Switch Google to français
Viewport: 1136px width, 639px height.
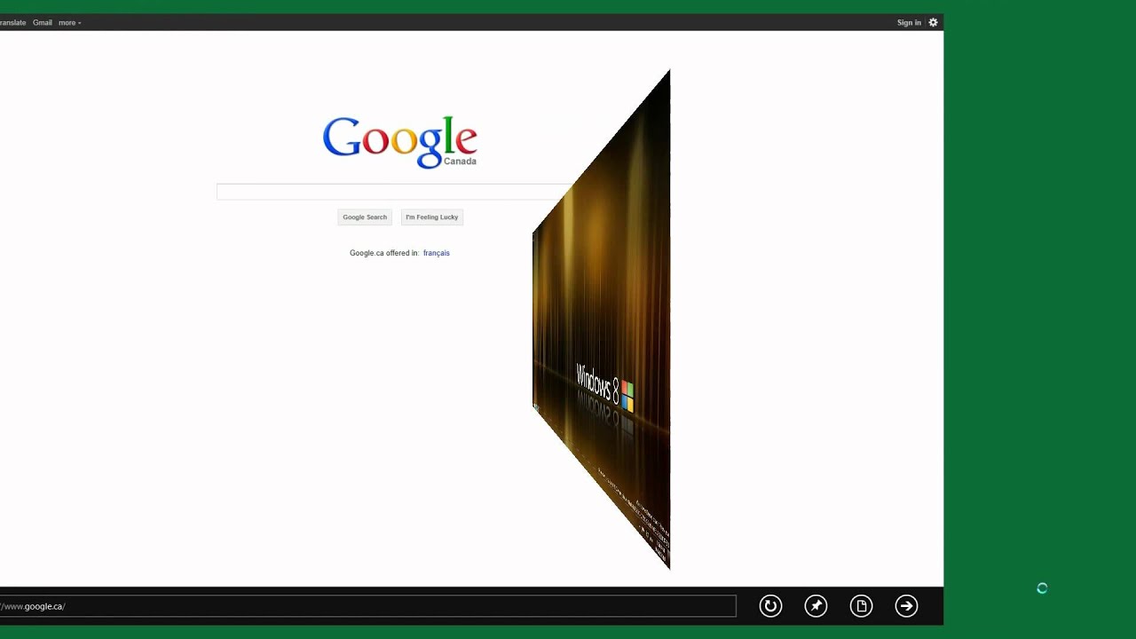[437, 253]
